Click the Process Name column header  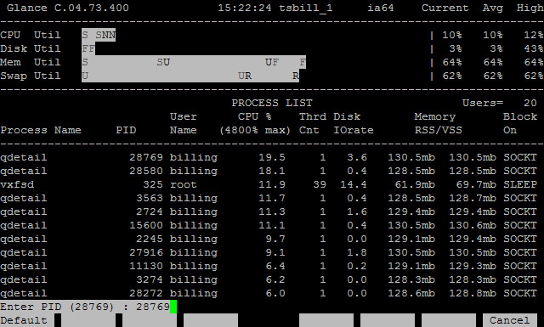[x=41, y=131]
